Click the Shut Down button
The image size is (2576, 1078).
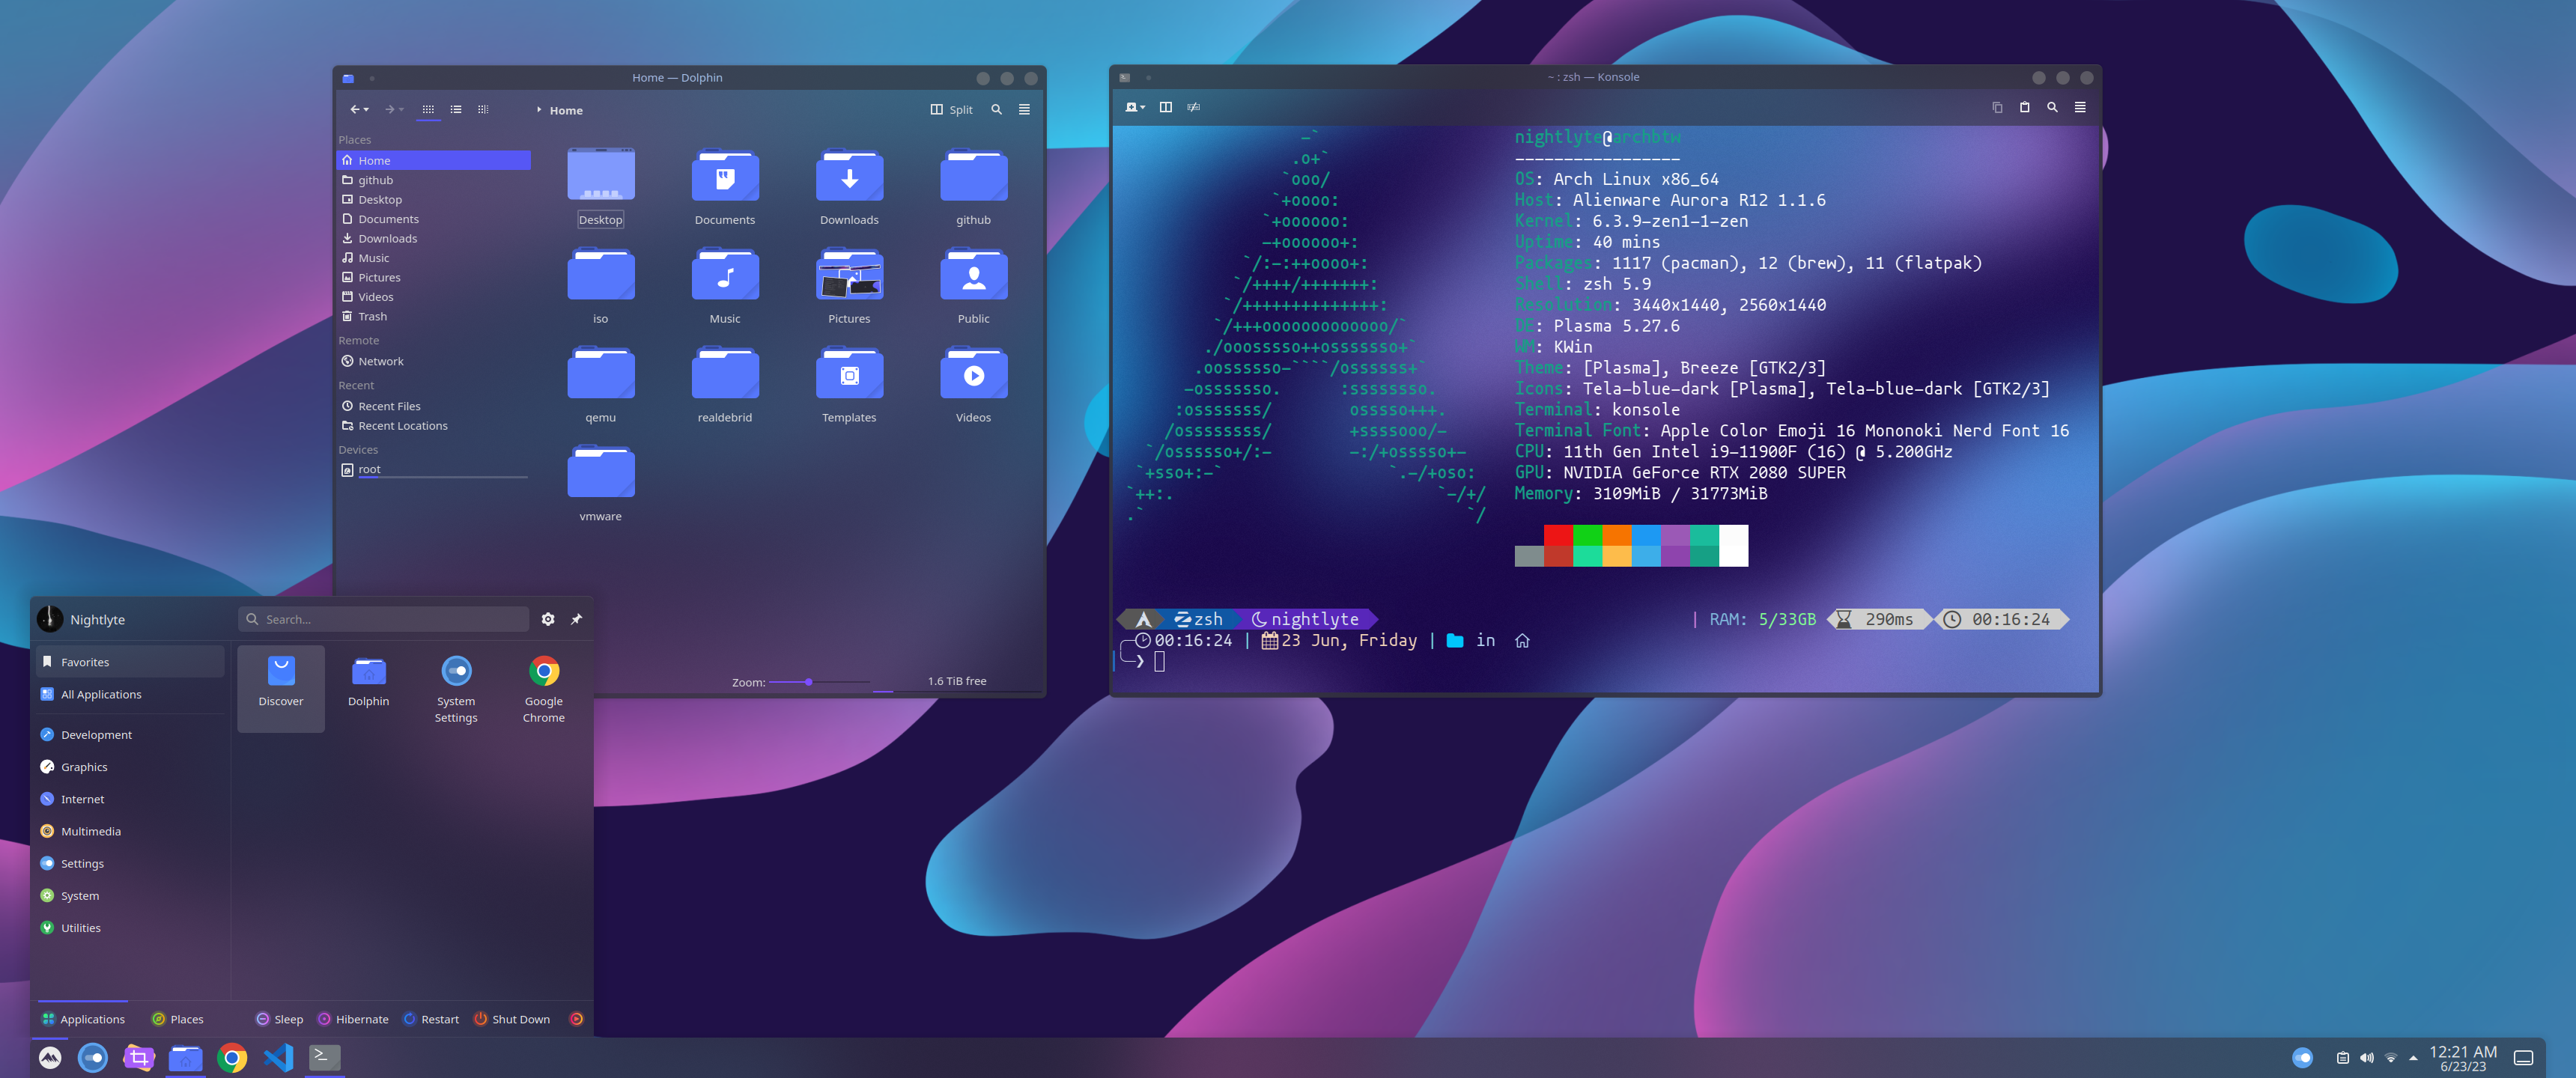pos(512,1019)
